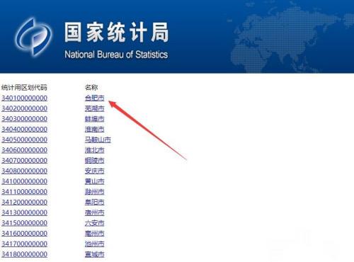Follow the code link 340200000000

pos(25,108)
